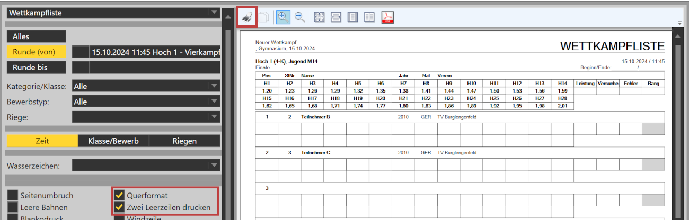Click the greyed copy pages icon
The width and height of the screenshot is (689, 220).
264,17
